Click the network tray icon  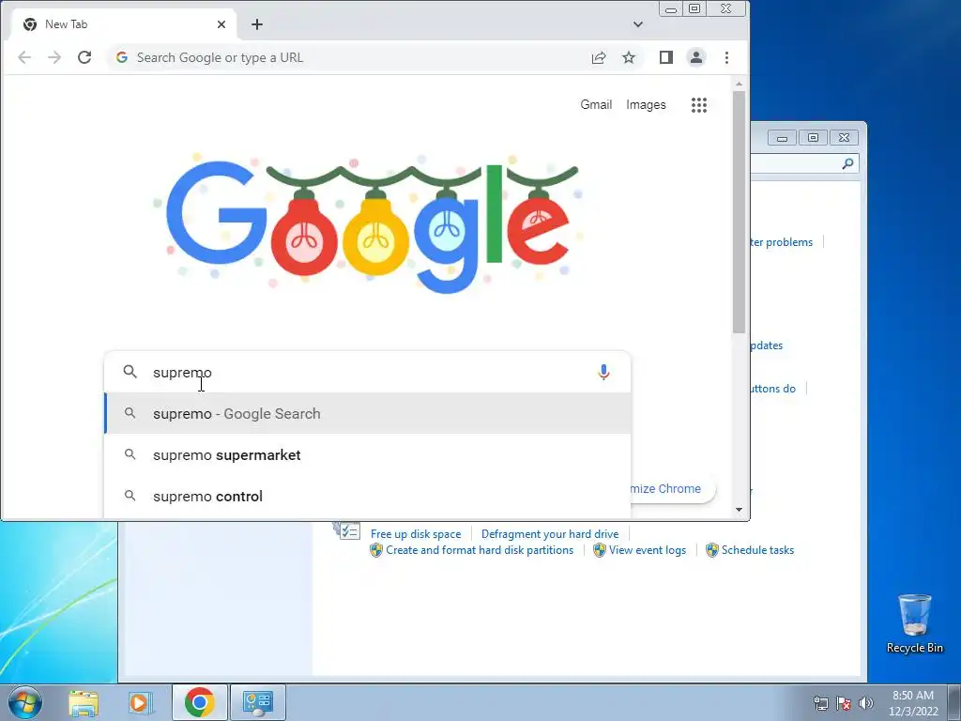click(x=820, y=703)
